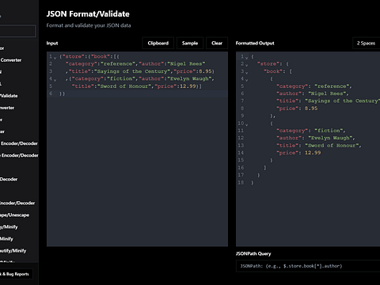Click the empty input editor area below line 6
The height and width of the screenshot is (285, 380).
point(137,172)
